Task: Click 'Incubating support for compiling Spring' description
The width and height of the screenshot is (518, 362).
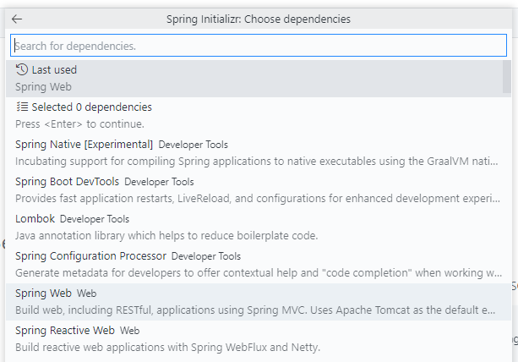Action: (256, 162)
